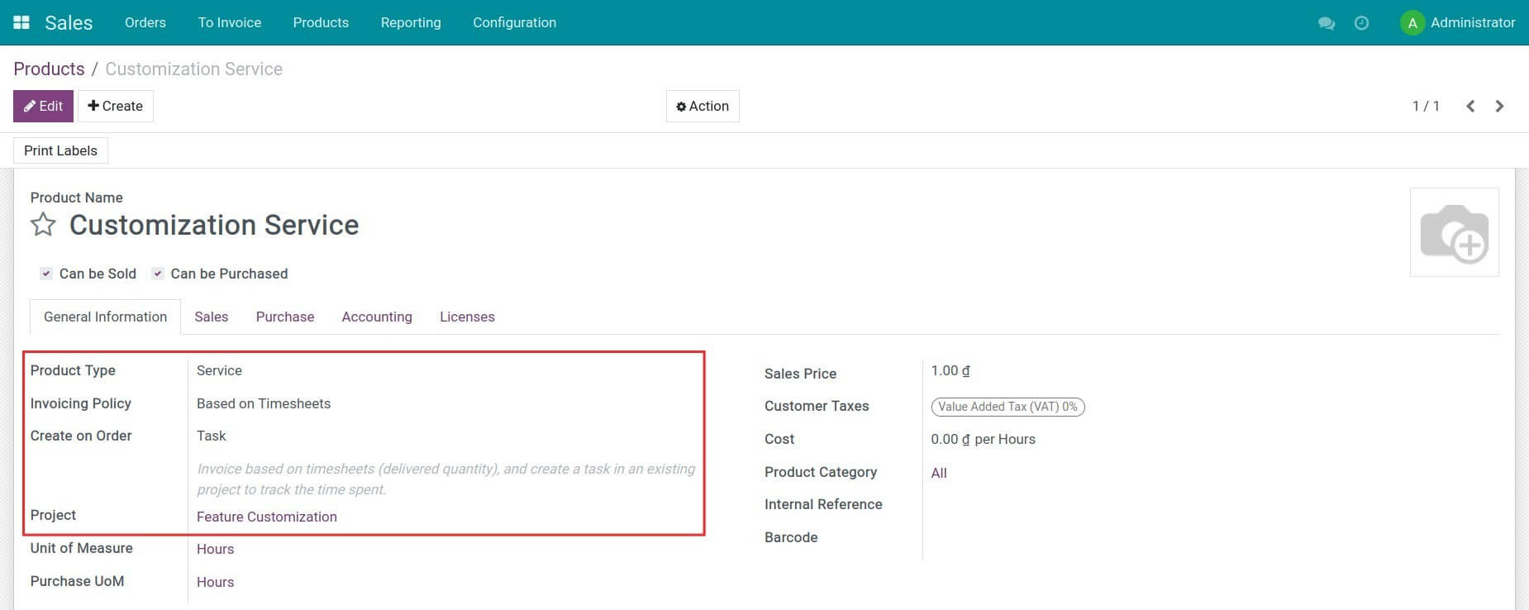Click the Print Labels button

[x=60, y=150]
